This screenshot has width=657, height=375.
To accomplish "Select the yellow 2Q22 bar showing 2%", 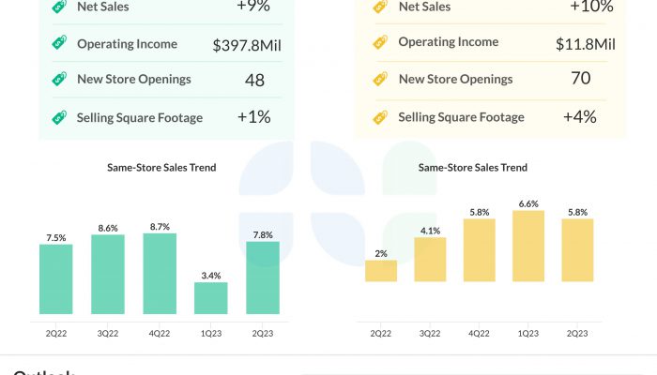I will (x=381, y=271).
